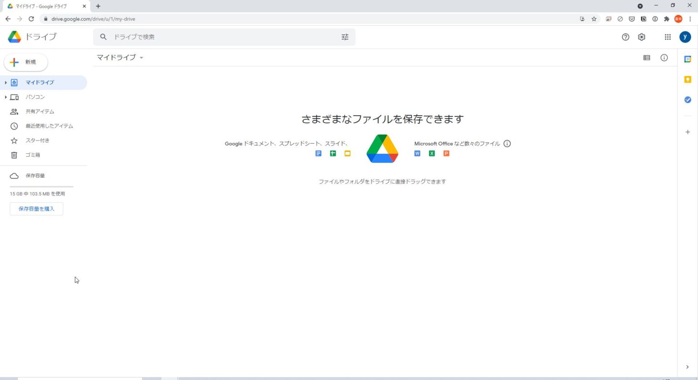Show the details info panel
Screen dimensions: 698x380
664,58
